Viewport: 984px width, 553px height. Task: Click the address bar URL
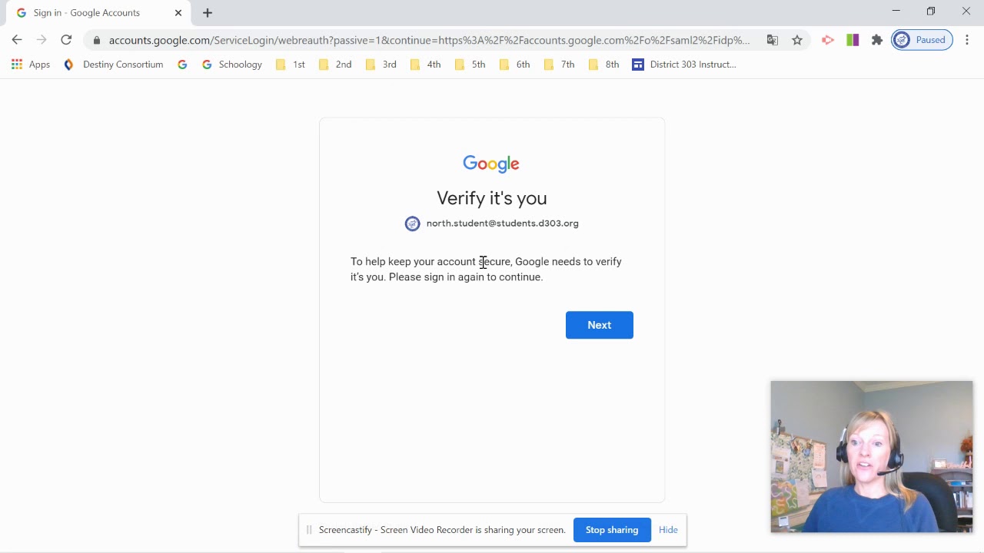pos(429,40)
